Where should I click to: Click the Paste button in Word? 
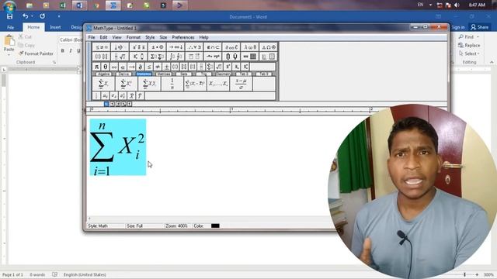[x=9, y=43]
